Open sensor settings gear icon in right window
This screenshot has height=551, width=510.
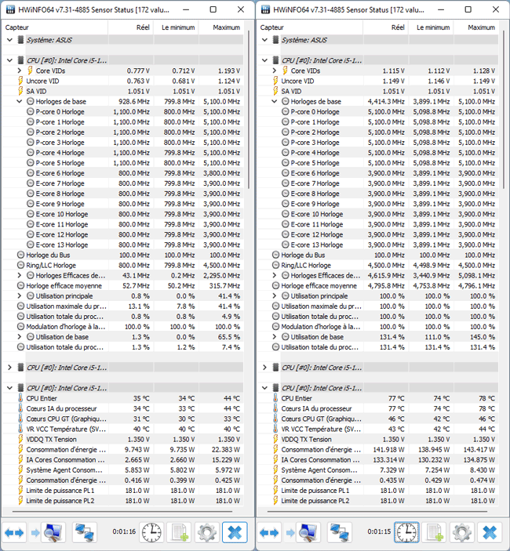pyautogui.click(x=461, y=533)
